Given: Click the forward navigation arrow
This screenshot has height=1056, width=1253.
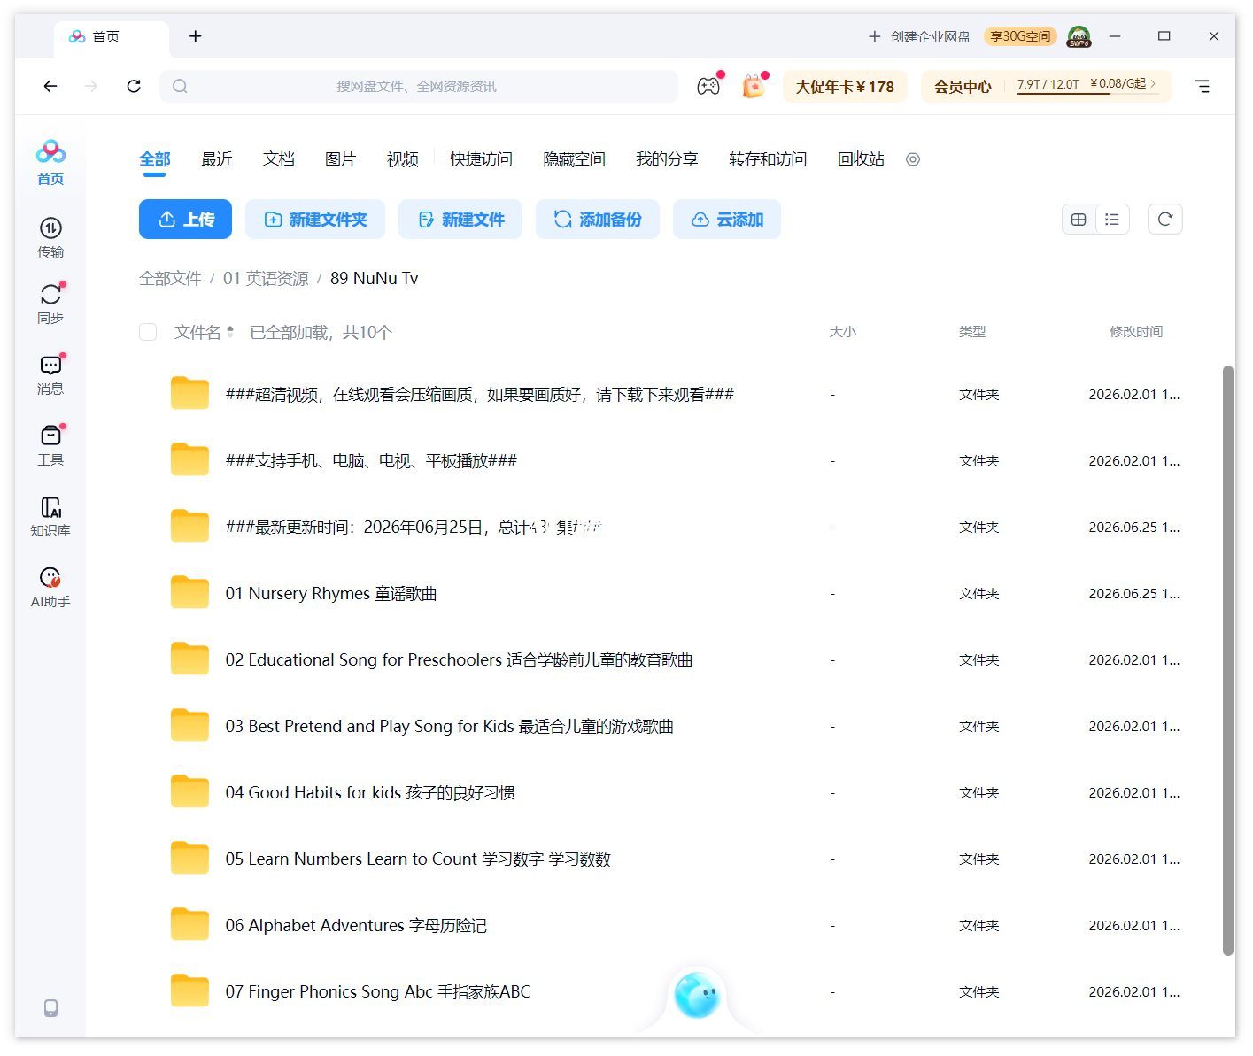Looking at the screenshot, I should click(x=91, y=86).
